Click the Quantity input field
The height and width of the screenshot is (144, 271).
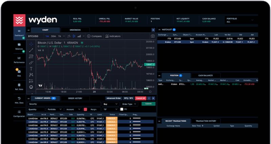coord(36,109)
